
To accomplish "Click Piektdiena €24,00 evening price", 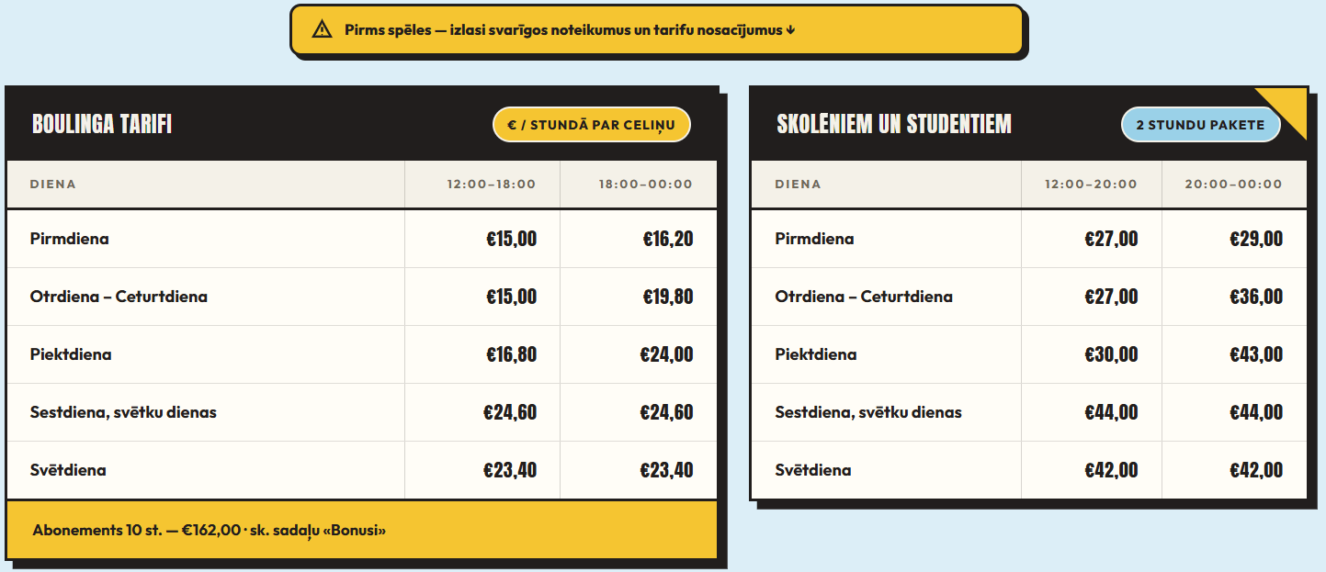I will point(666,354).
